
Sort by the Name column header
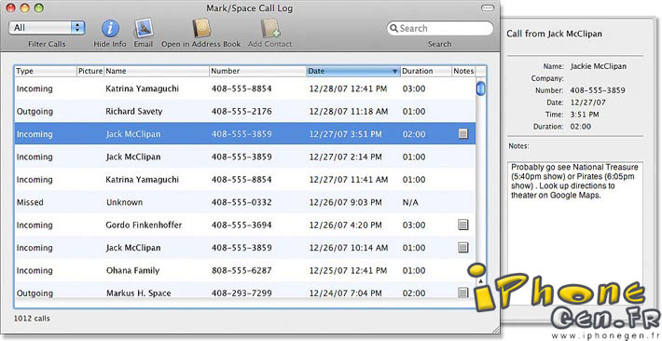(157, 71)
